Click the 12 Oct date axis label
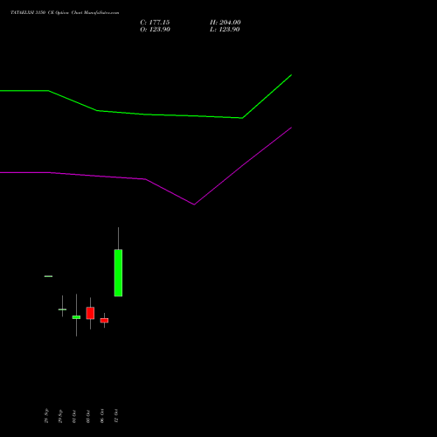Image resolution: width=437 pixels, height=437 pixels. click(116, 416)
